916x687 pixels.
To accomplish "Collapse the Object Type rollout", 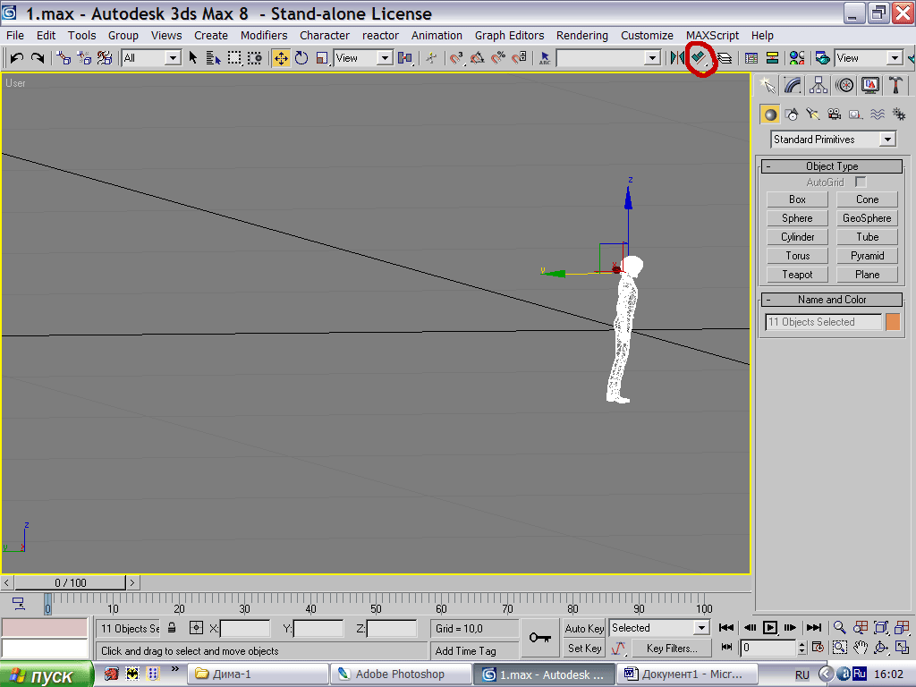I will click(832, 166).
